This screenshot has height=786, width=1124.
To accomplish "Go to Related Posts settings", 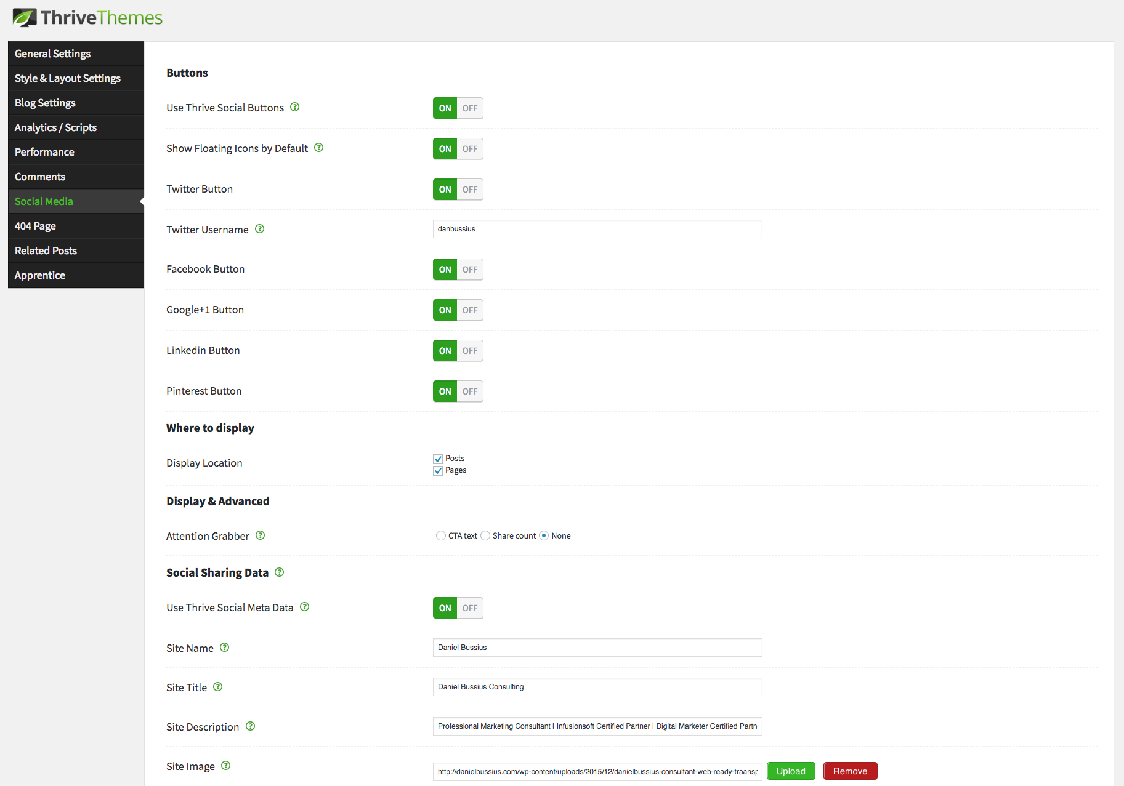I will tap(76, 251).
